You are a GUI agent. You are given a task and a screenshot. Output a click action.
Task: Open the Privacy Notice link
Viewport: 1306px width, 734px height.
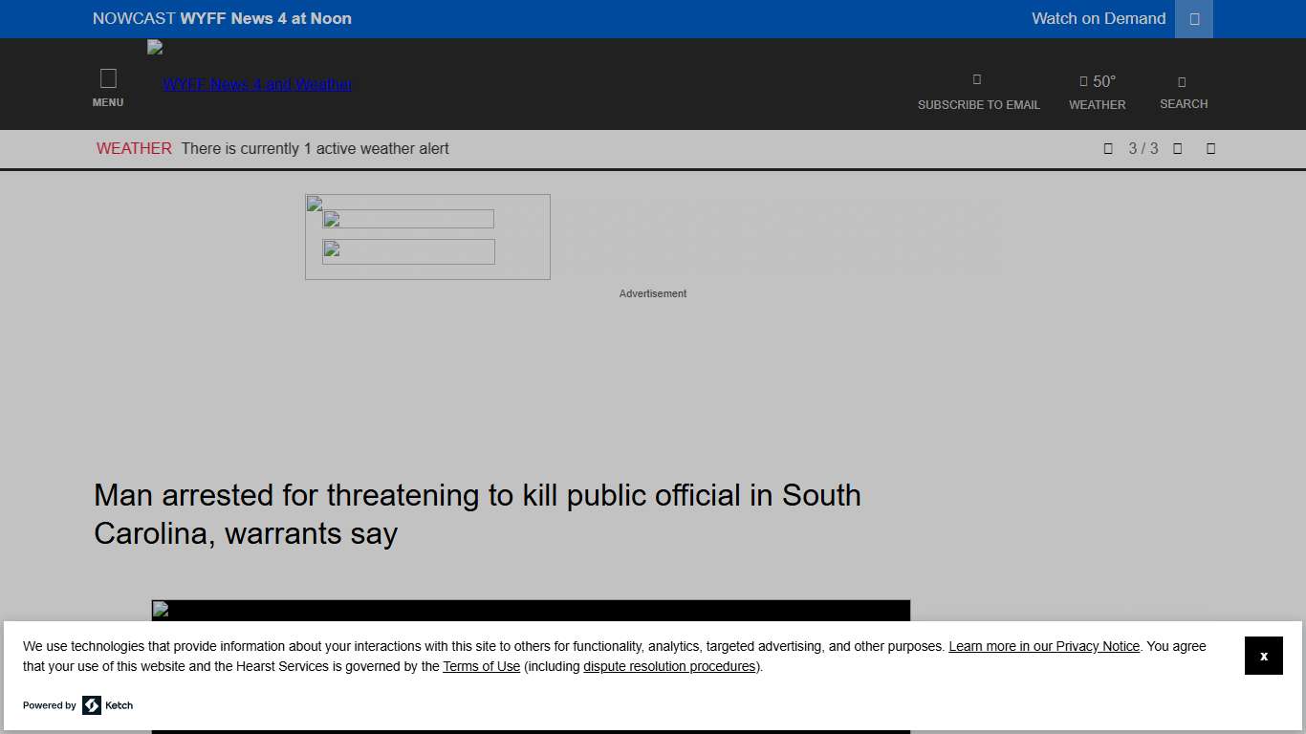click(x=1043, y=646)
